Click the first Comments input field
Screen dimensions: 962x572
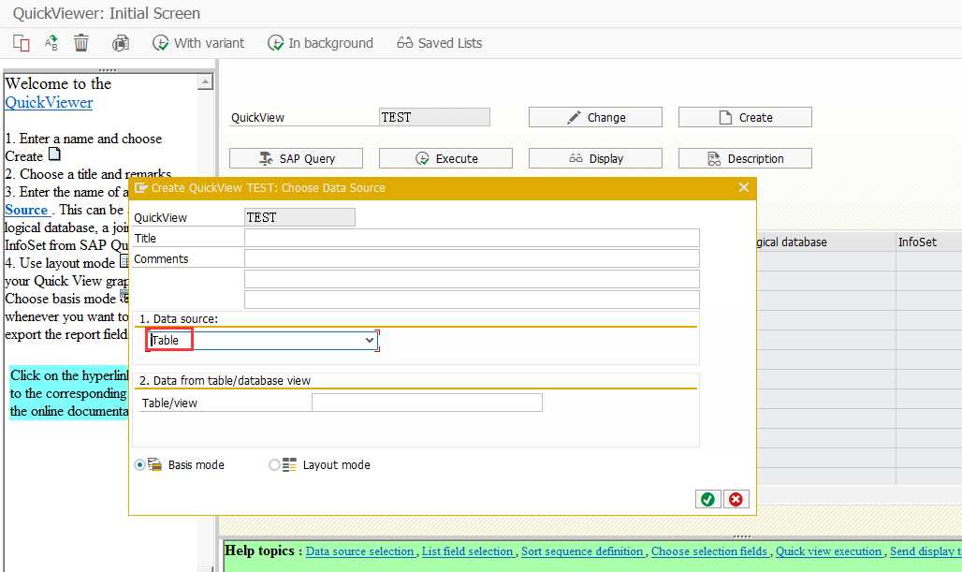(472, 259)
